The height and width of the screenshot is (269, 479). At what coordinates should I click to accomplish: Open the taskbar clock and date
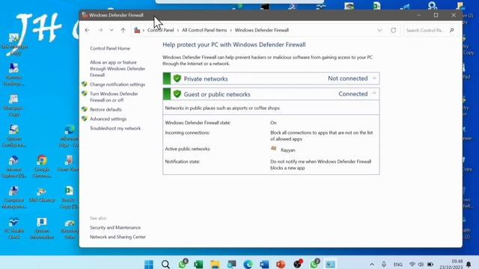pyautogui.click(x=451, y=265)
